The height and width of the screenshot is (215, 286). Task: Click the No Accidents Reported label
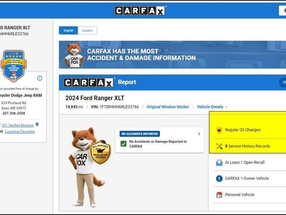(x=139, y=134)
